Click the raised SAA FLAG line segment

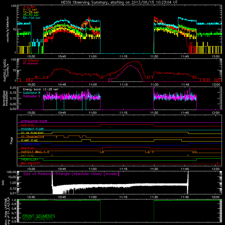pyautogui.click(x=126, y=147)
